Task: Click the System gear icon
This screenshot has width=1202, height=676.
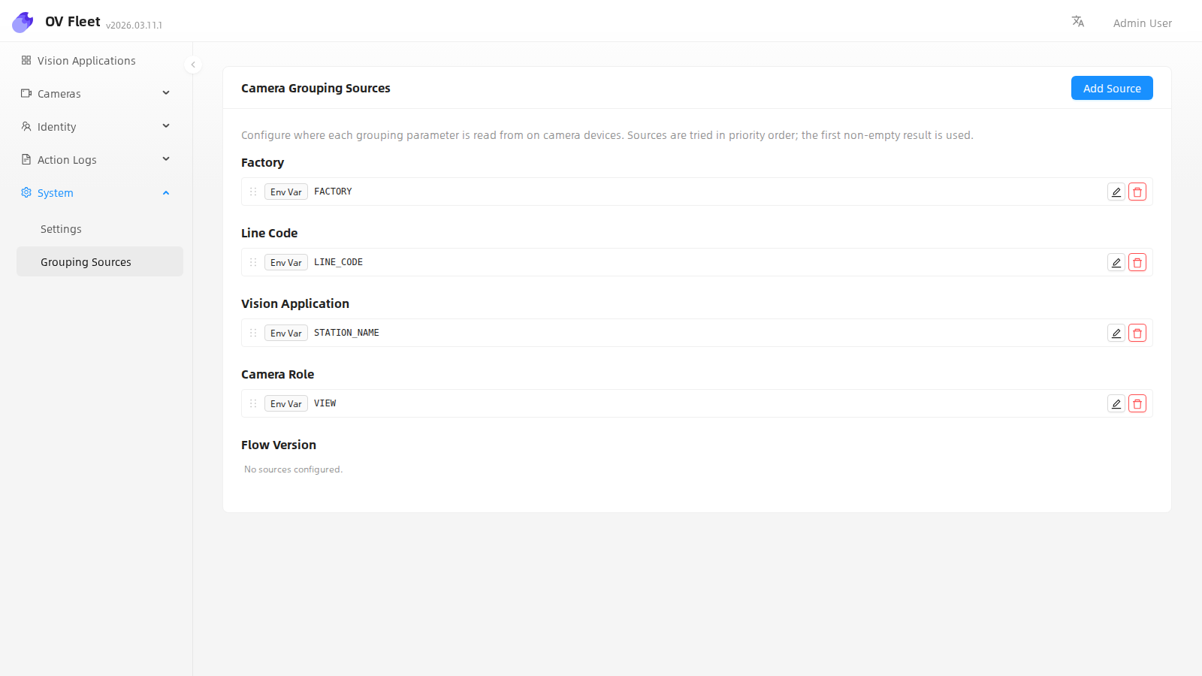Action: click(26, 192)
